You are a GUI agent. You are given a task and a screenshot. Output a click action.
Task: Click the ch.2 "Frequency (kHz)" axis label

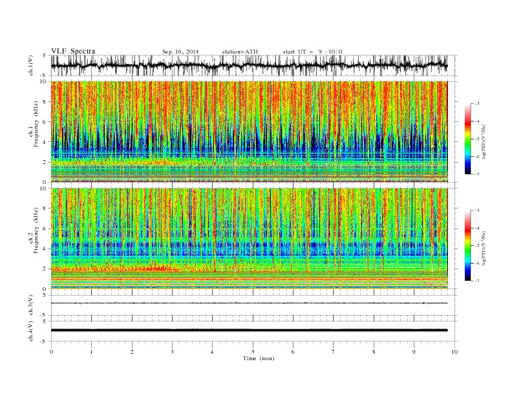36,231
